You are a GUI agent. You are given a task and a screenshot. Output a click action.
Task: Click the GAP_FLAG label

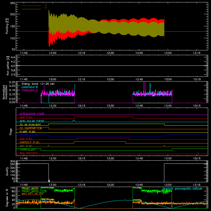26,117
